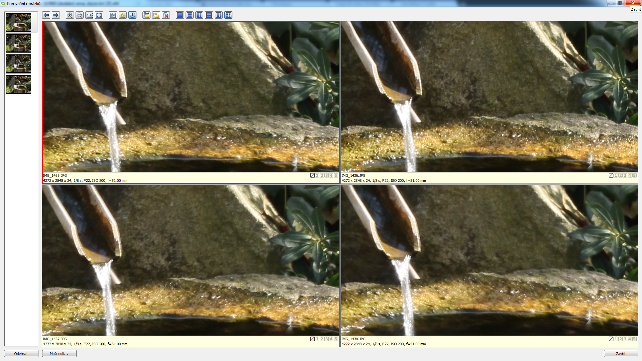This screenshot has height=361, width=642.
Task: Open the Možnosti... options button
Action: [59, 354]
